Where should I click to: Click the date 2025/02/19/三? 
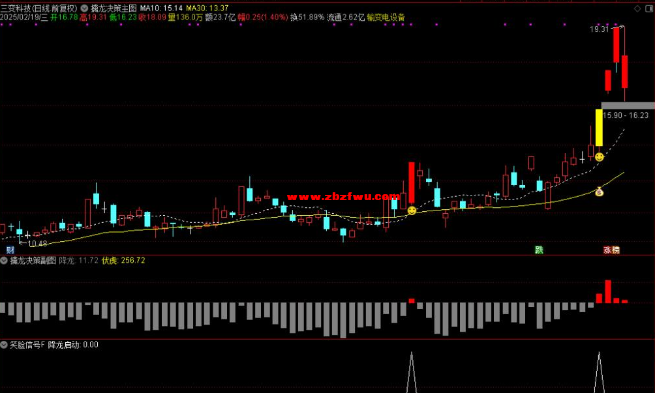click(24, 17)
